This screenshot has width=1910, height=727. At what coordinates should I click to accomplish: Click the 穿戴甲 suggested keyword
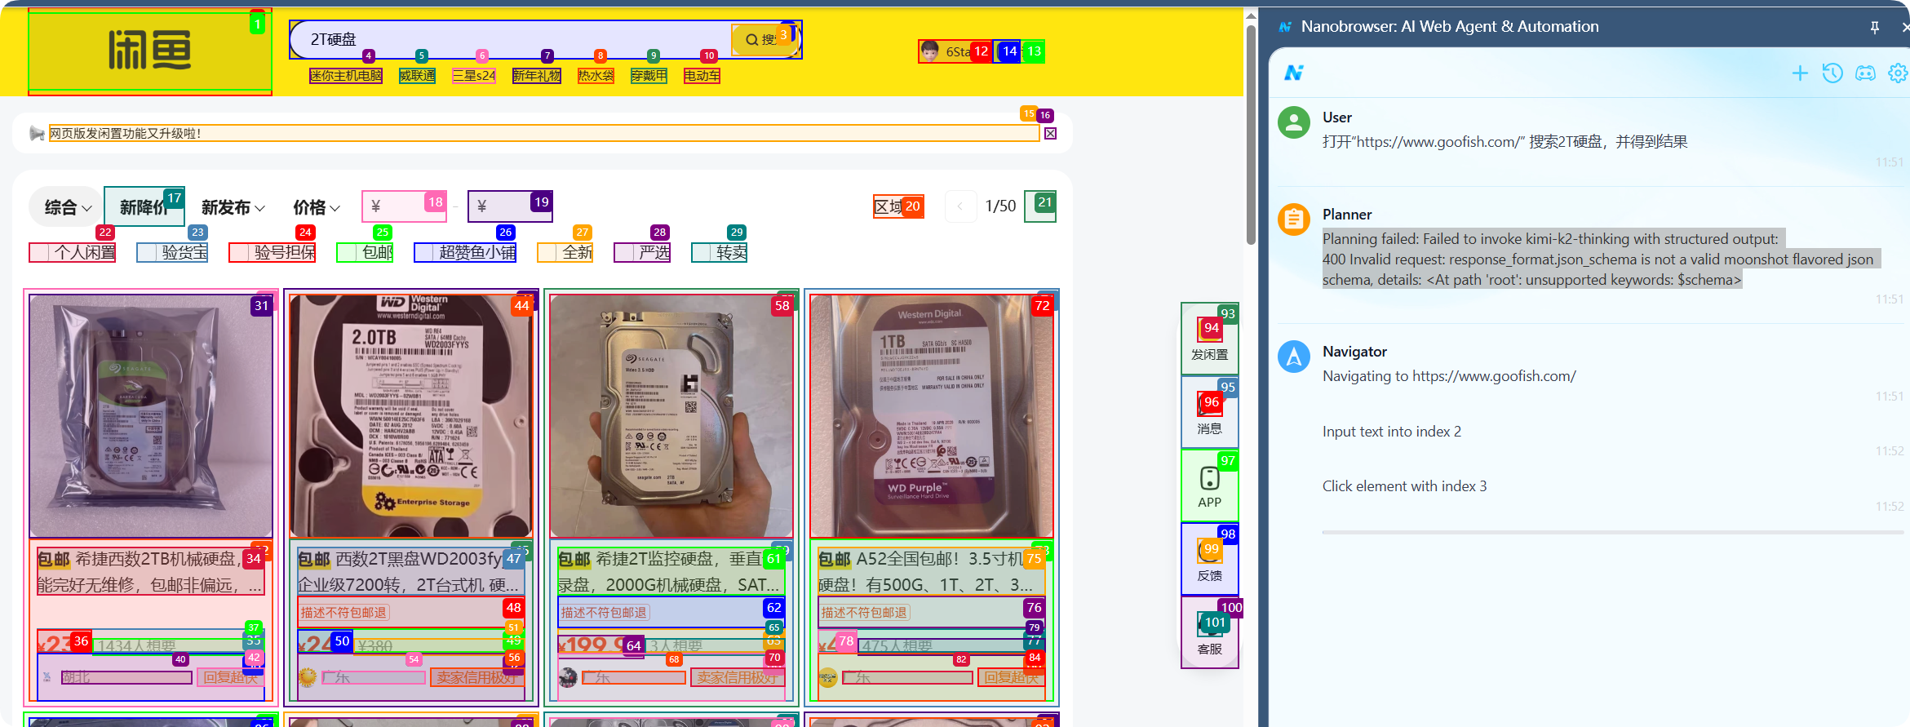649,76
